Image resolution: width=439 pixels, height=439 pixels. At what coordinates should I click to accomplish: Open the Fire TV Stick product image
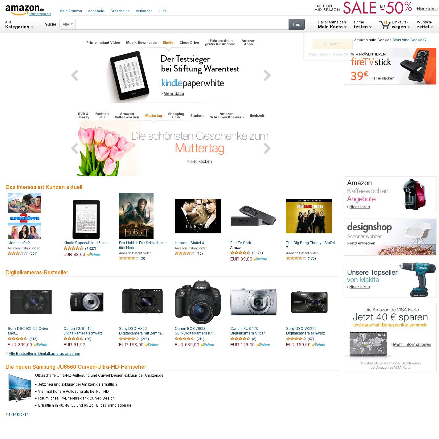click(253, 216)
